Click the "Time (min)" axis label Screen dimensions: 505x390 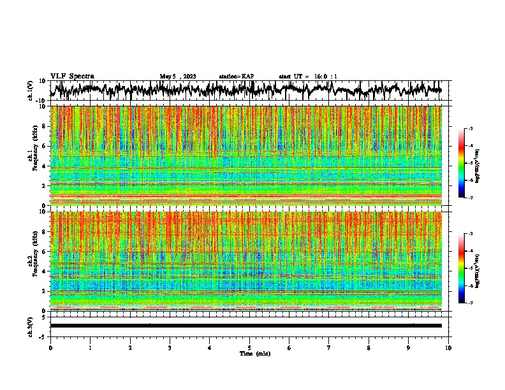(255, 354)
